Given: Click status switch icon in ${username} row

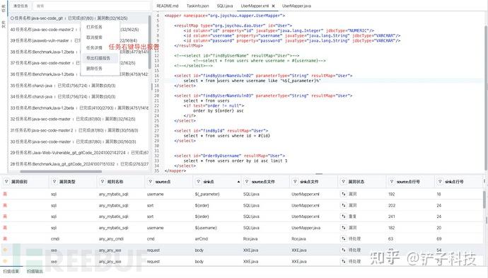Looking at the screenshot, I should pyautogui.click(x=344, y=228).
